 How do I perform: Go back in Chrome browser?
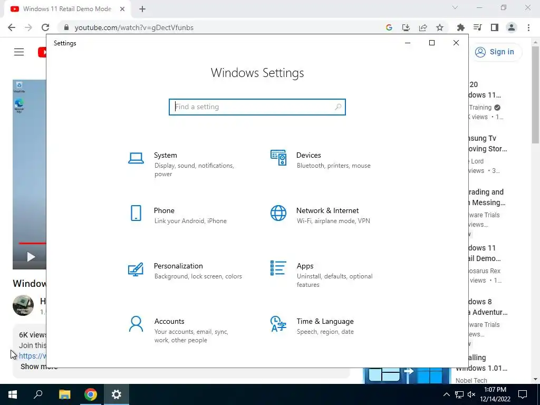pyautogui.click(x=12, y=27)
